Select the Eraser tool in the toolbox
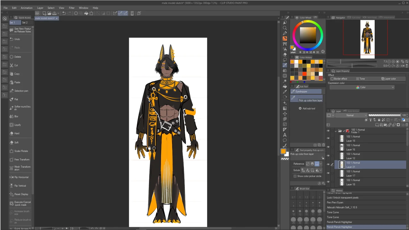Viewport: 409px width, 230px height. [x=285, y=54]
